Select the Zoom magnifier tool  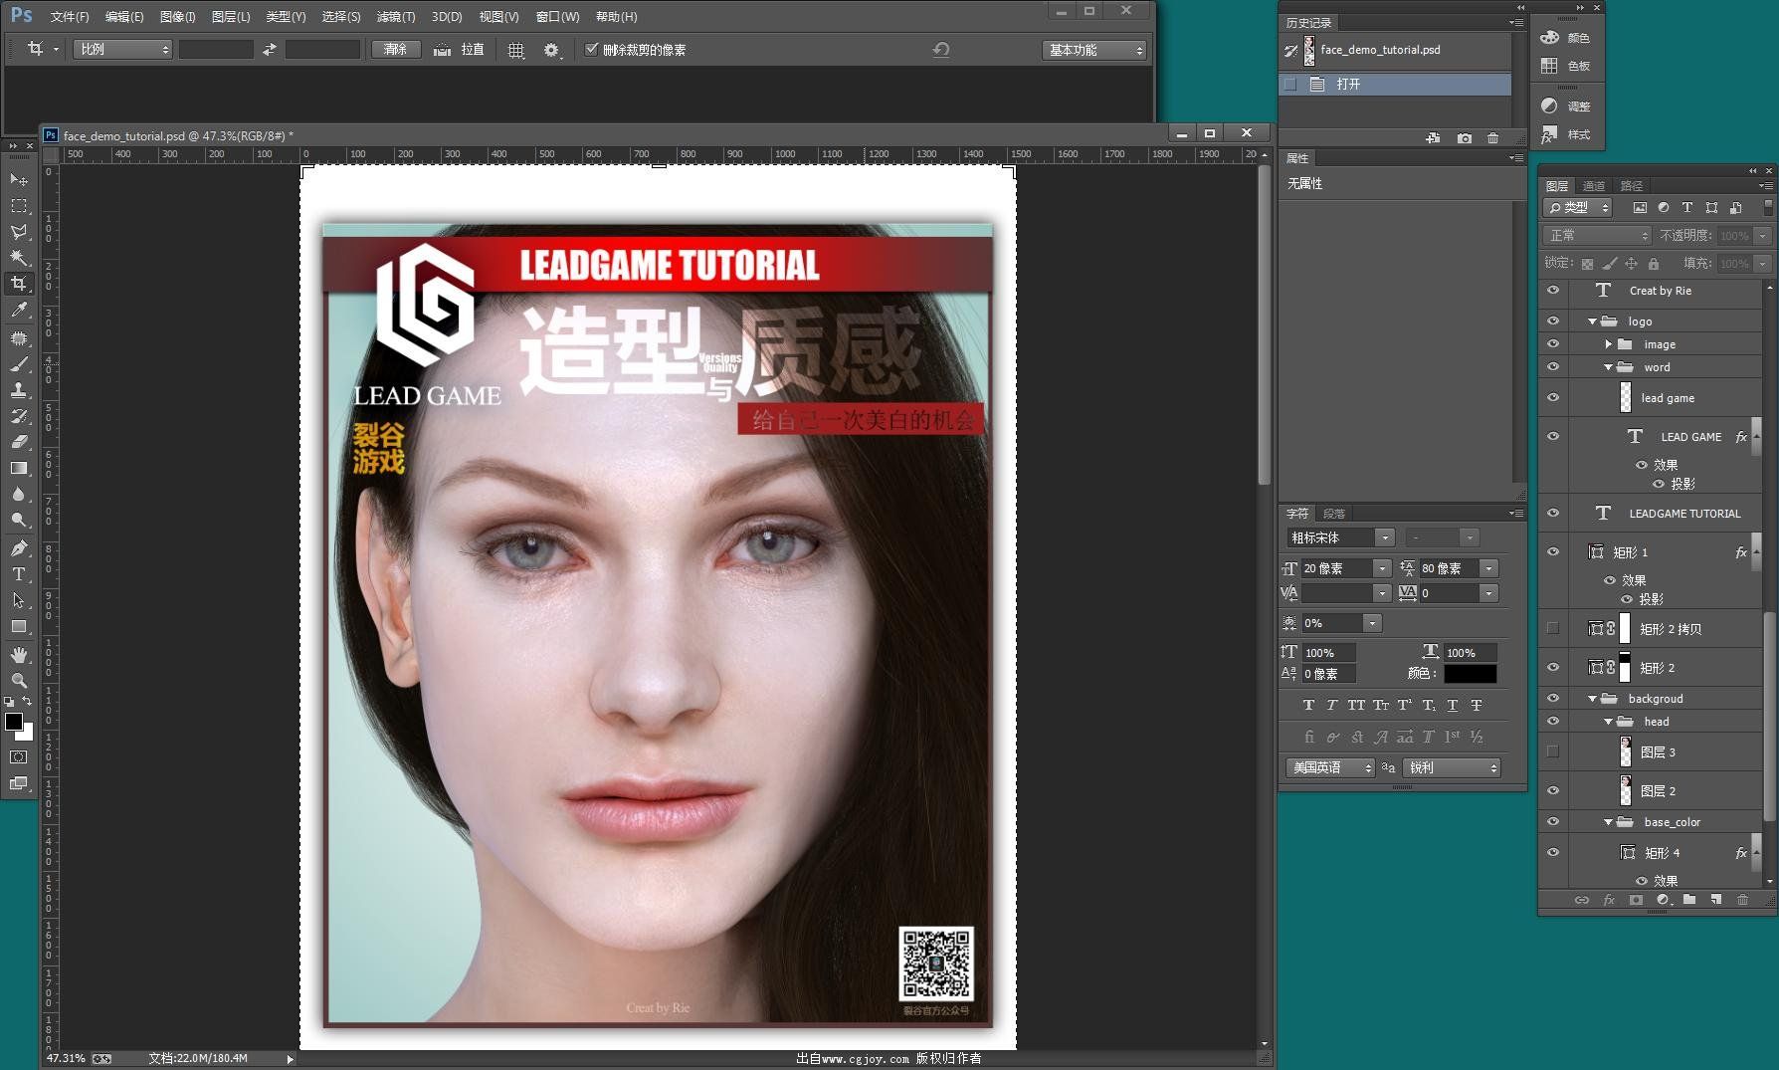[18, 680]
